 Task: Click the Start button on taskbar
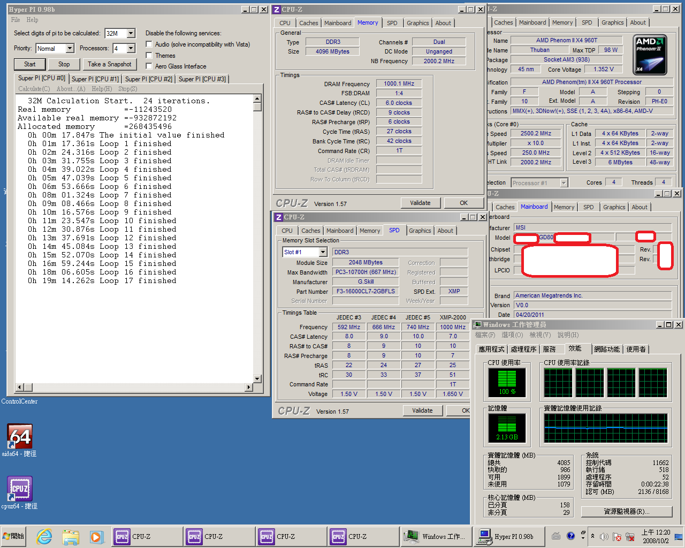pyautogui.click(x=14, y=536)
